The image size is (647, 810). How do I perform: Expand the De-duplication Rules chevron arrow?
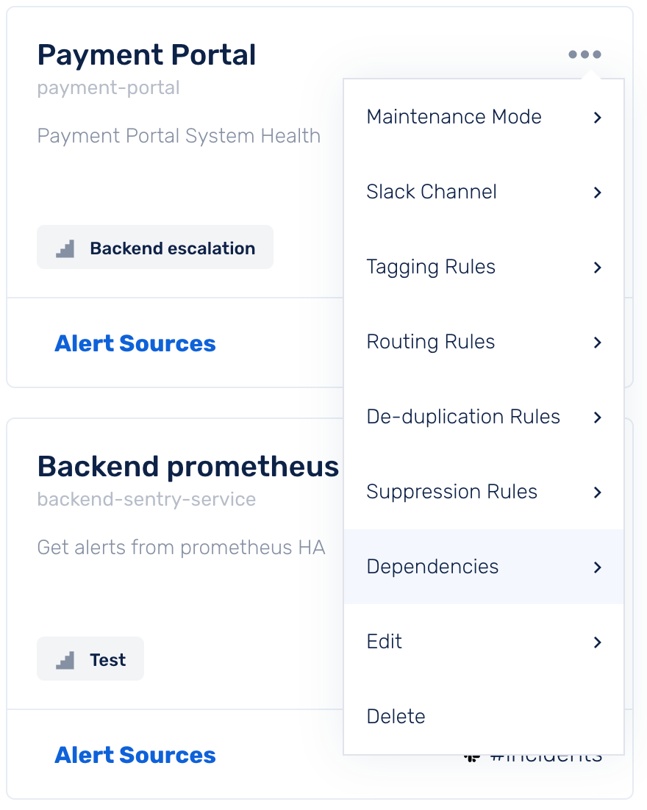pyautogui.click(x=598, y=417)
